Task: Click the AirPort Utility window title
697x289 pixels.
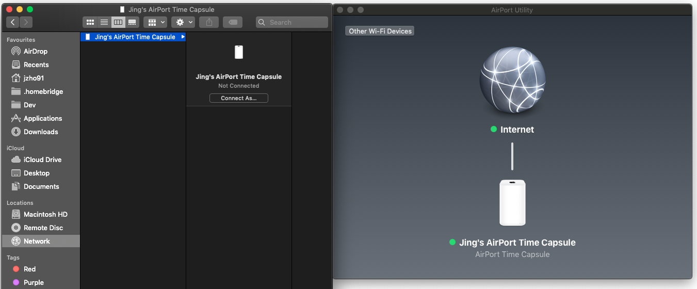Action: (512, 10)
